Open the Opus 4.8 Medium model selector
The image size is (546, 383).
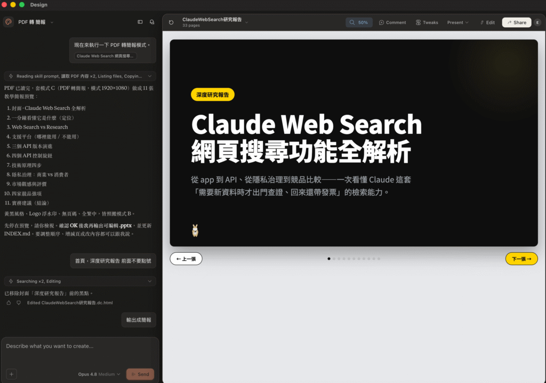[x=99, y=374]
